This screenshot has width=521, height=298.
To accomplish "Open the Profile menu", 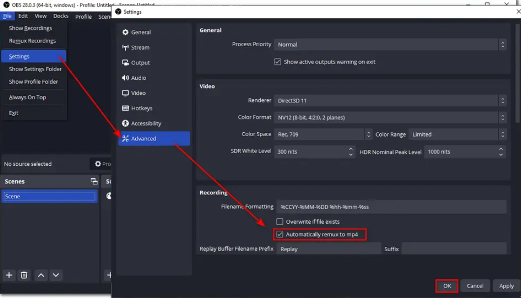I will pyautogui.click(x=84, y=16).
